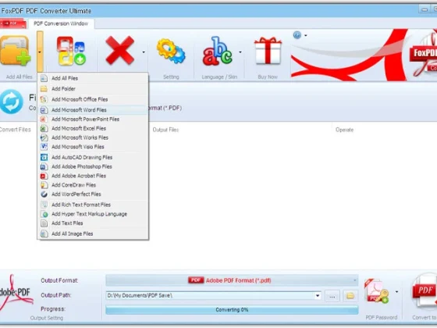Select Add CorelDraw Files

(92, 185)
